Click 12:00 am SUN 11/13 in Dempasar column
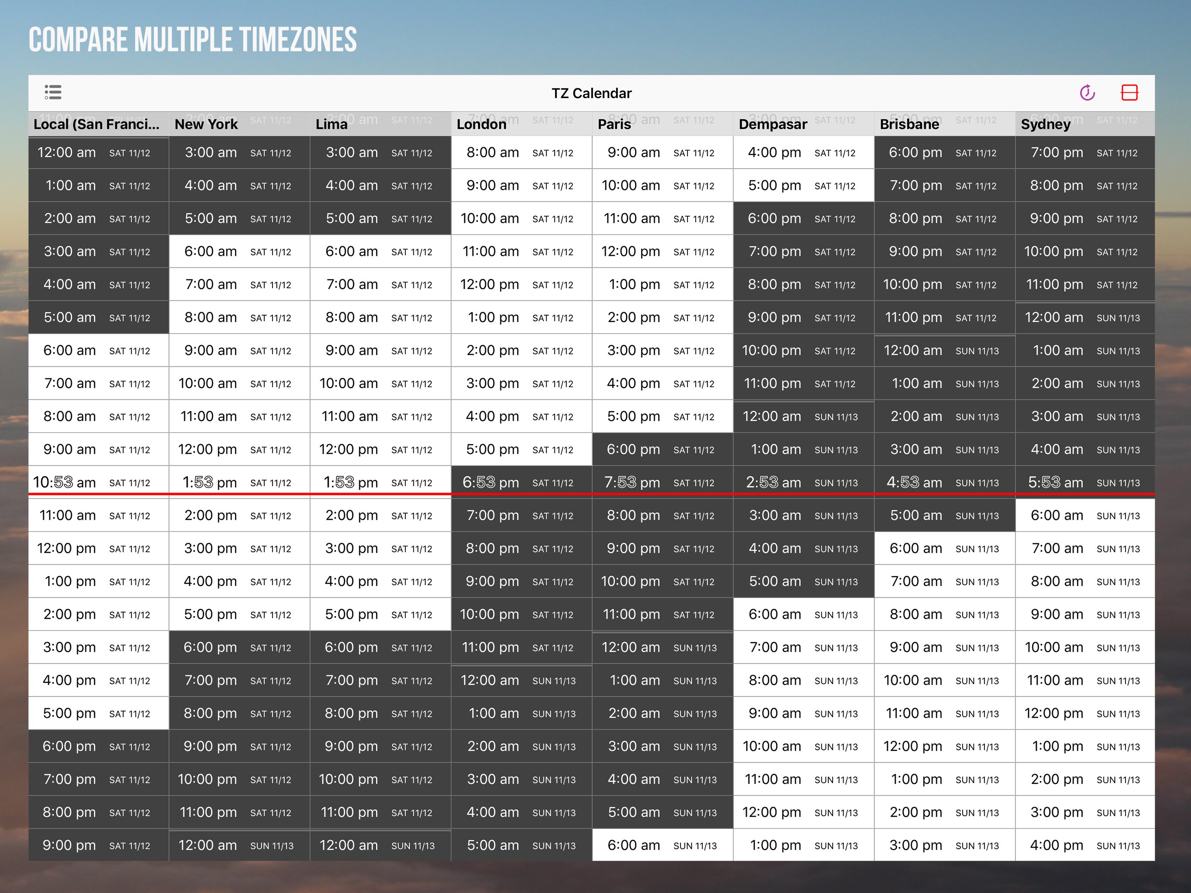Image resolution: width=1191 pixels, height=893 pixels. [x=804, y=416]
